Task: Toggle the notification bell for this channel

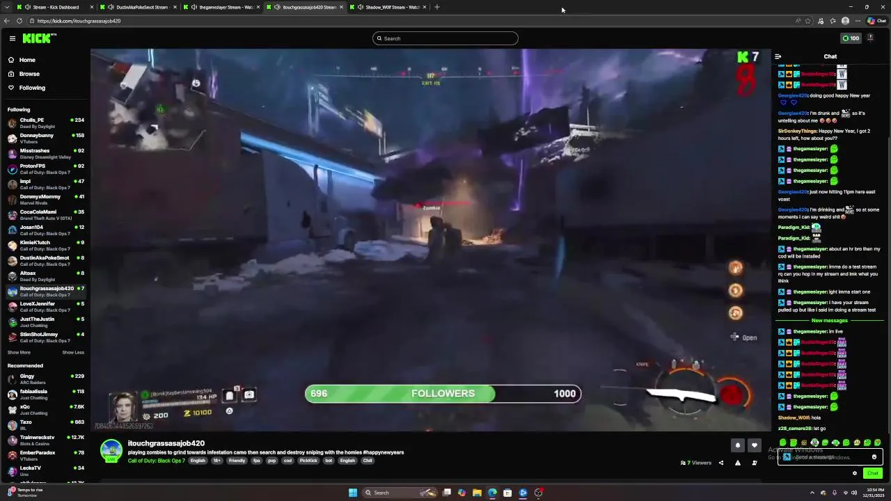Action: pyautogui.click(x=738, y=445)
